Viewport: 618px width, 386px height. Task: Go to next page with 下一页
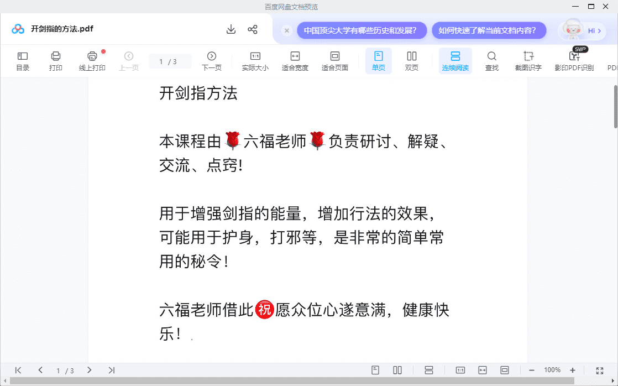212,61
